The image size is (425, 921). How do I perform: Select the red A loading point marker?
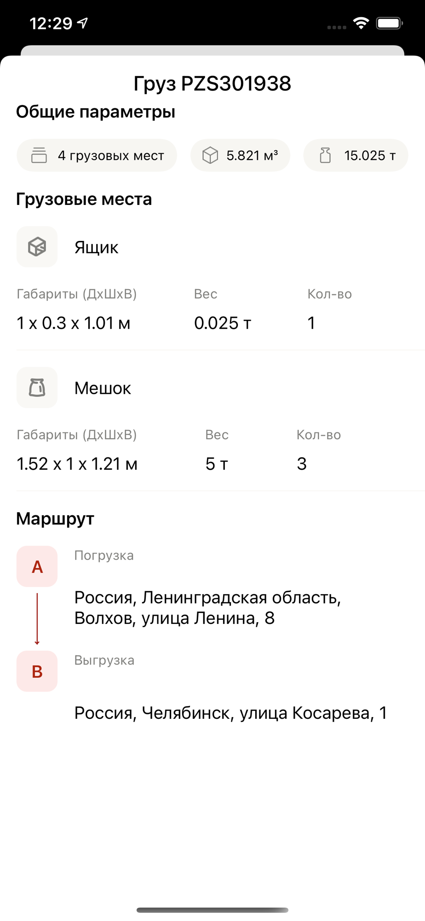click(37, 566)
